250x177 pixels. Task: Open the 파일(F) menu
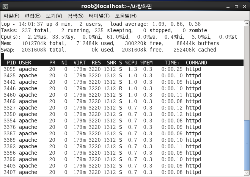[11, 16]
